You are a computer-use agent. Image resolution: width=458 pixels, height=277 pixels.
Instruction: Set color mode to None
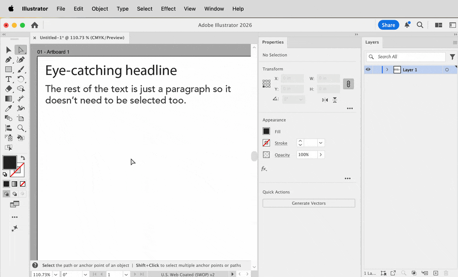pyautogui.click(x=22, y=184)
